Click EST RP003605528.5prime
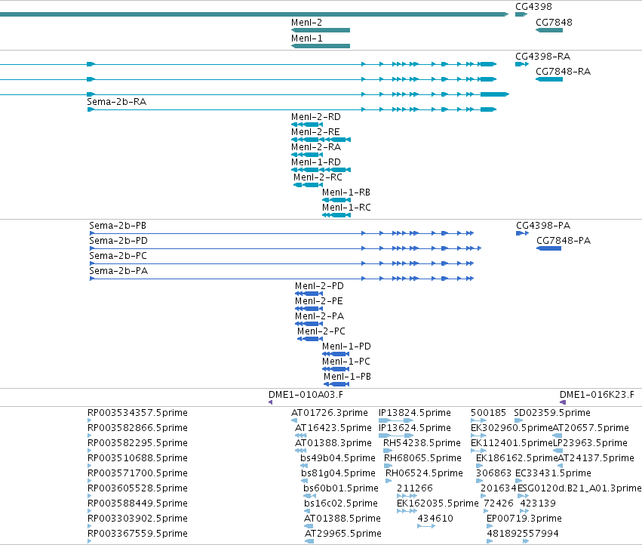The height and width of the screenshot is (545, 642). pyautogui.click(x=90, y=496)
